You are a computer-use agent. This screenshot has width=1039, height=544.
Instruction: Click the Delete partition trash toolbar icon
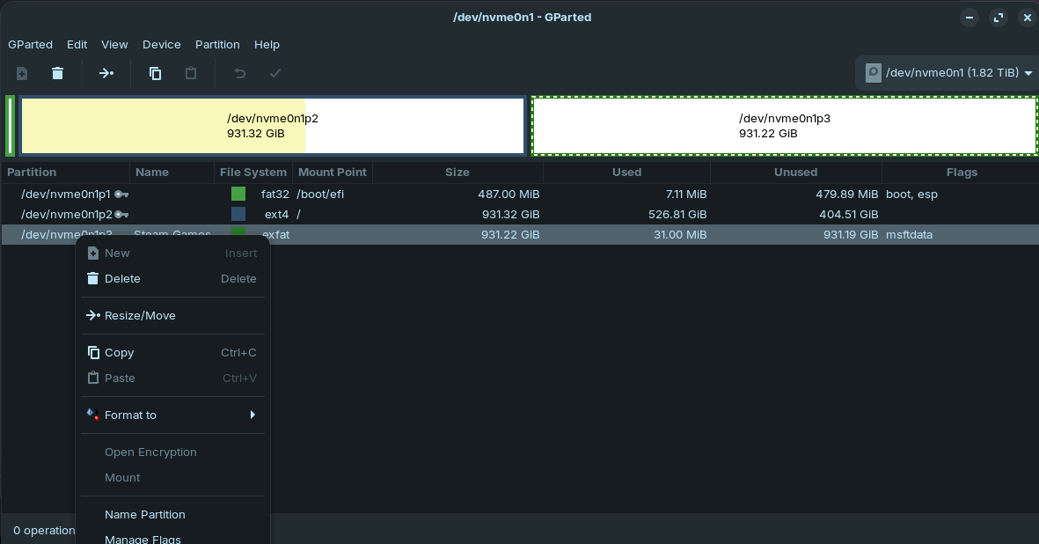(57, 73)
